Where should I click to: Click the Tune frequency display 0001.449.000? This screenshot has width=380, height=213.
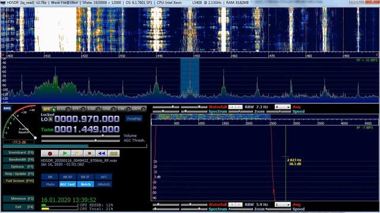(x=87, y=129)
